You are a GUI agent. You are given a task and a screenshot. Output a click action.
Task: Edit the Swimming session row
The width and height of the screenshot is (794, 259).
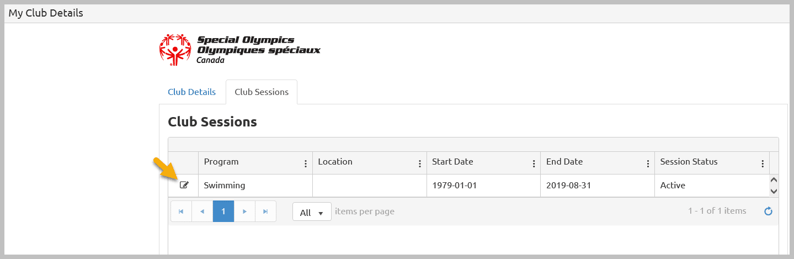coord(184,185)
